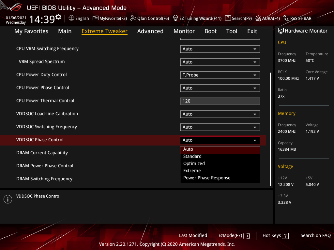Image resolution: width=334 pixels, height=250 pixels.
Task: Launch Qfan Control fan icon
Action: [133, 18]
